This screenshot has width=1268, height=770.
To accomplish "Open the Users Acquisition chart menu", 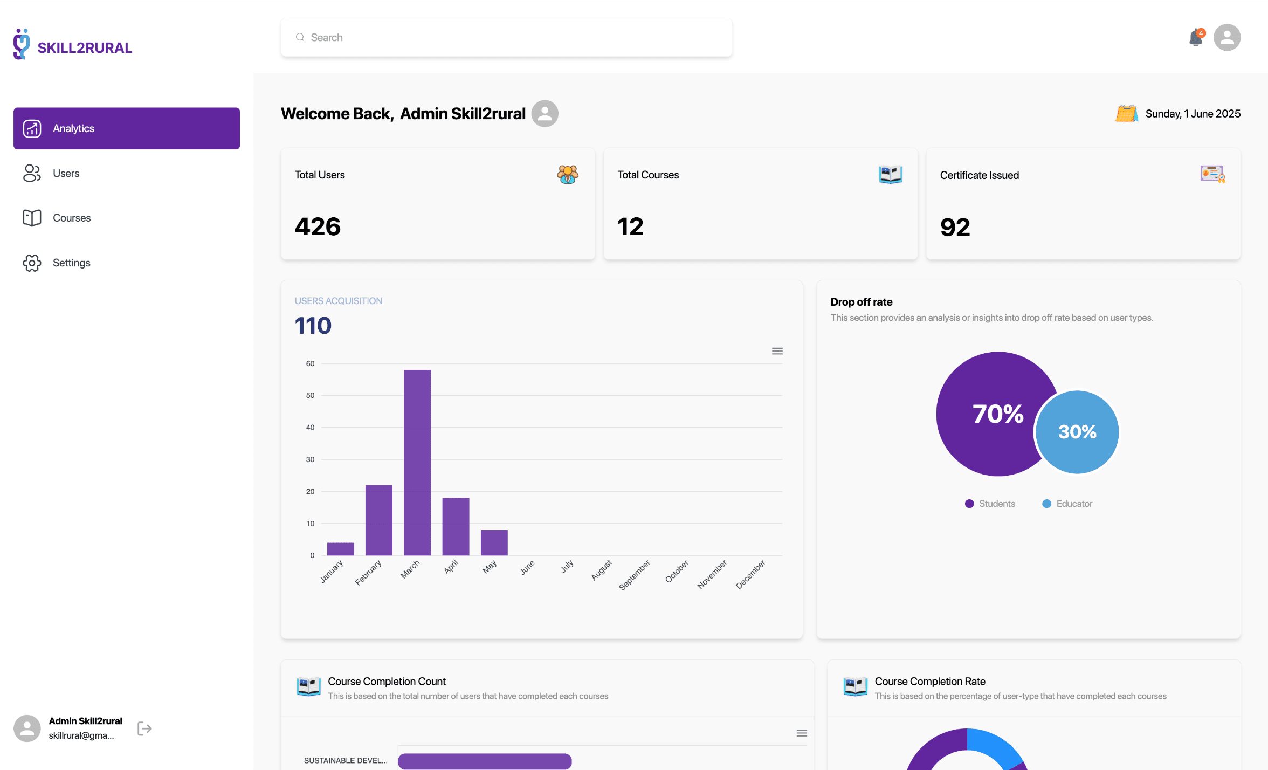I will (x=777, y=350).
